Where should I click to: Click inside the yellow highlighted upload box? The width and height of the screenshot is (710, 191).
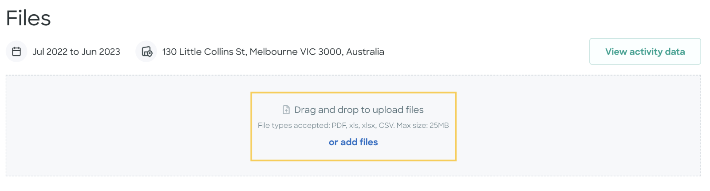353,127
